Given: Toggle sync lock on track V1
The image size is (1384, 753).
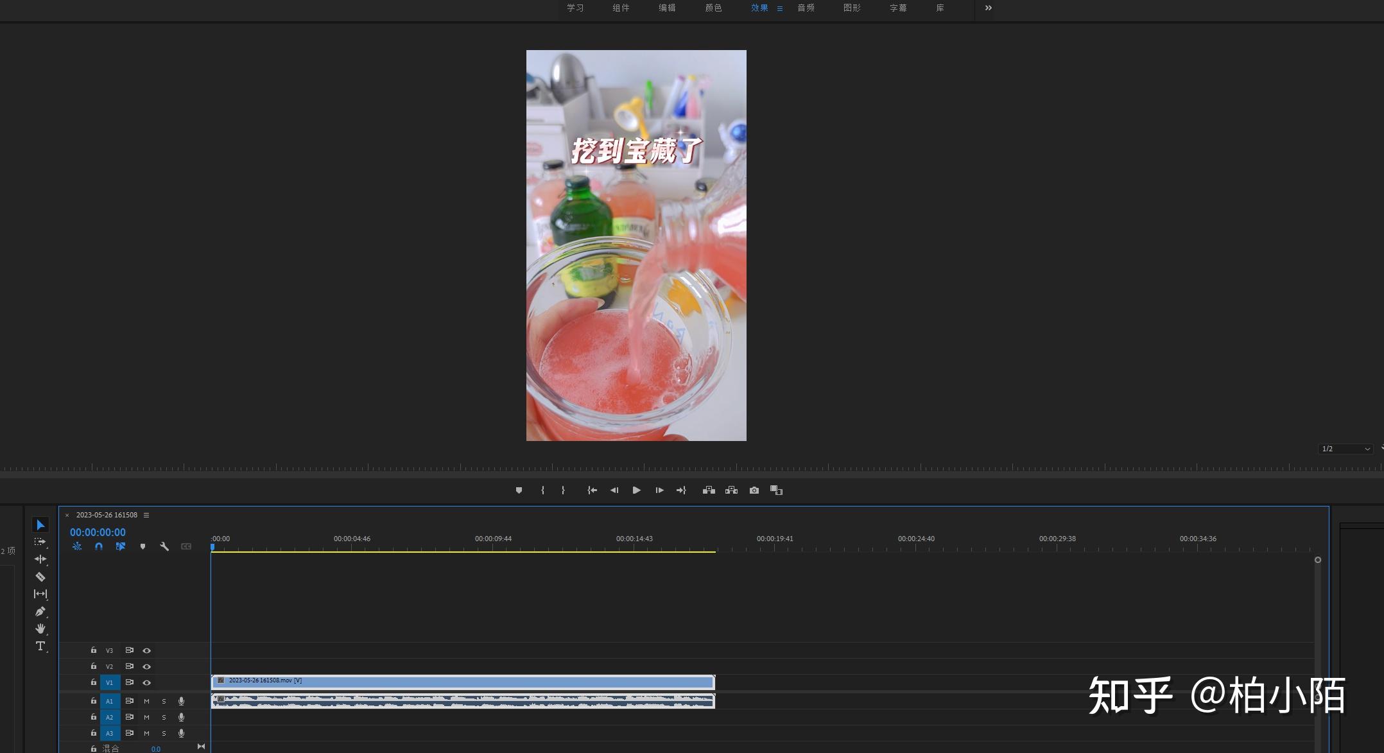Looking at the screenshot, I should [x=129, y=682].
